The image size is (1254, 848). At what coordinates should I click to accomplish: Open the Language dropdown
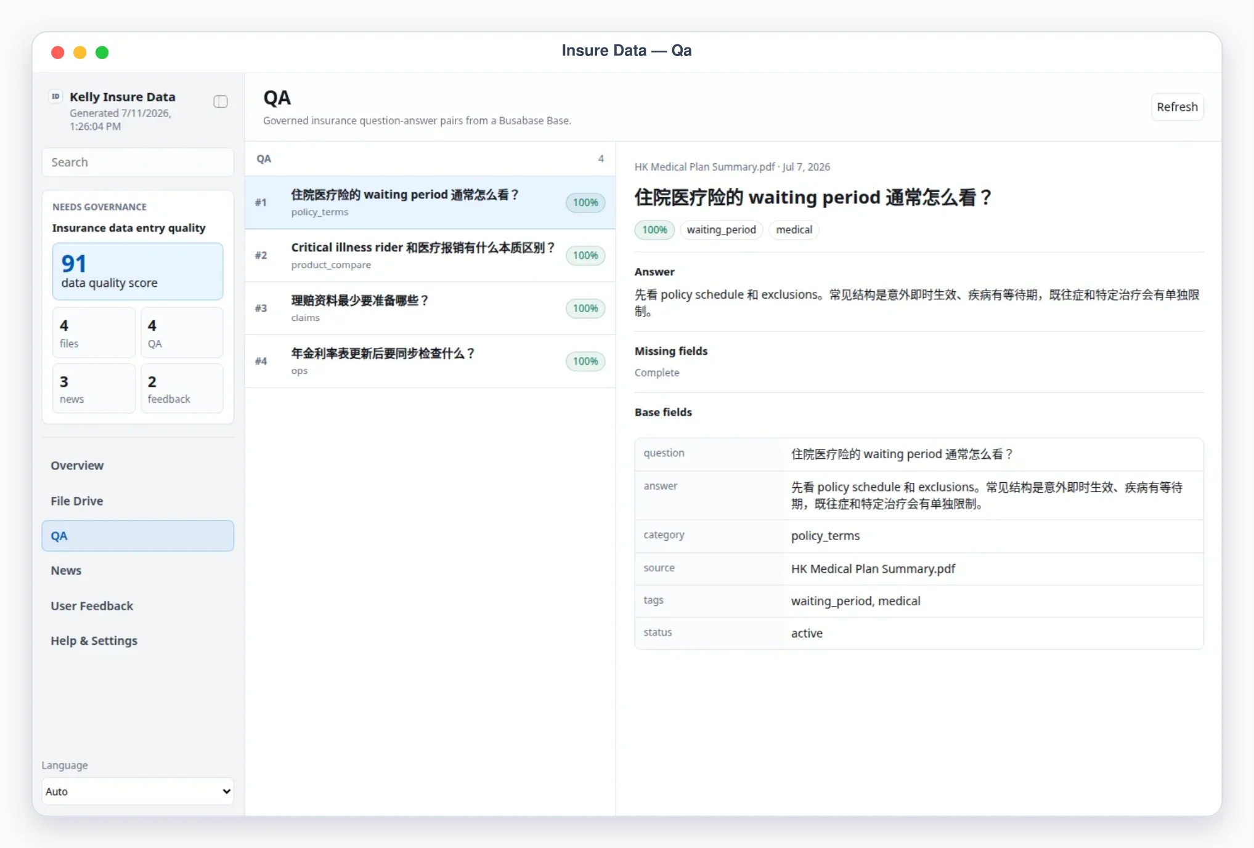click(137, 791)
